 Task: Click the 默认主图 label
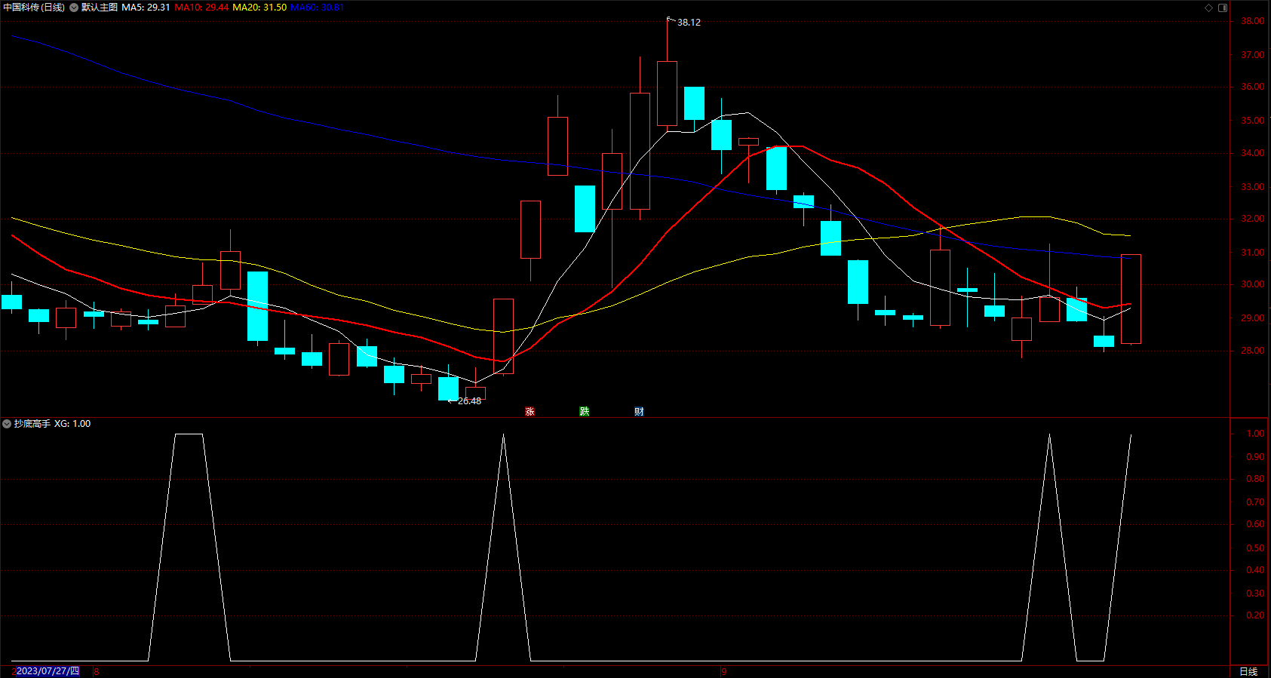pyautogui.click(x=100, y=8)
